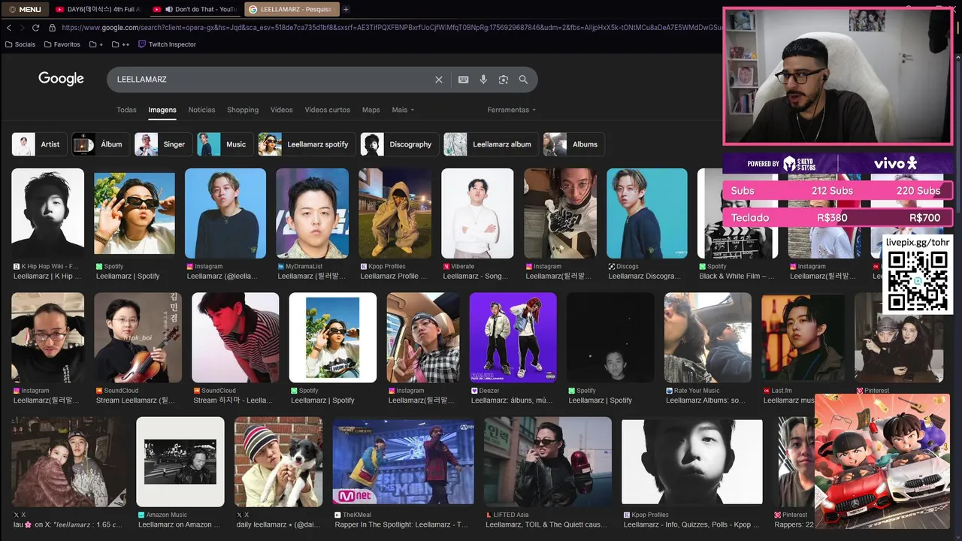Select the Leellamarz album filter chip
This screenshot has height=541, width=962.
pos(491,144)
